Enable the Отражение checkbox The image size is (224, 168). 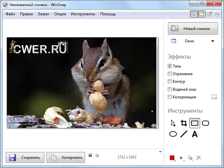pyautogui.click(x=170, y=74)
